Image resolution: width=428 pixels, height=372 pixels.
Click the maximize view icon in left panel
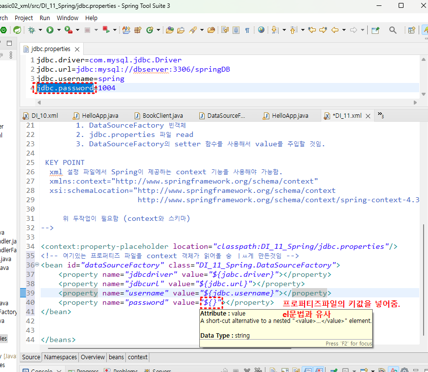(9, 43)
